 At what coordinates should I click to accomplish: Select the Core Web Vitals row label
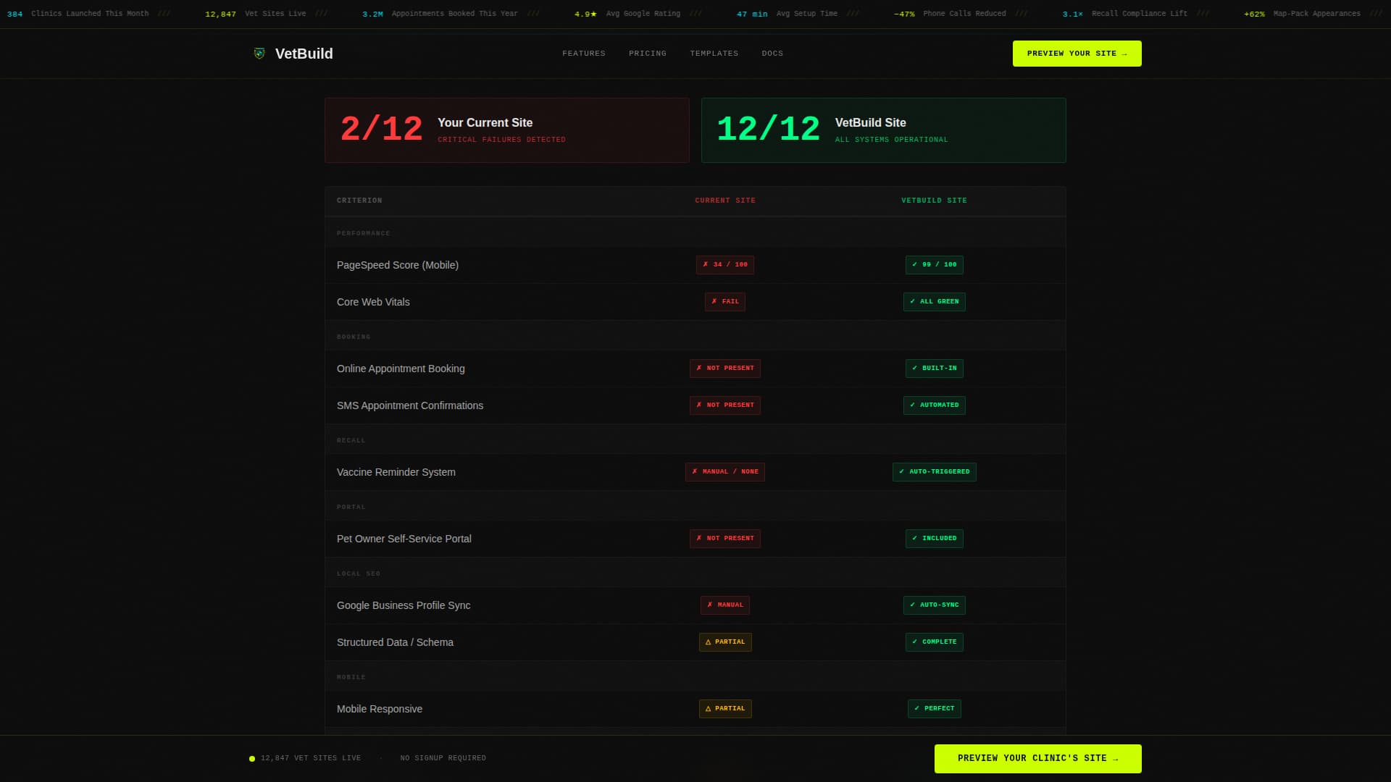(373, 302)
